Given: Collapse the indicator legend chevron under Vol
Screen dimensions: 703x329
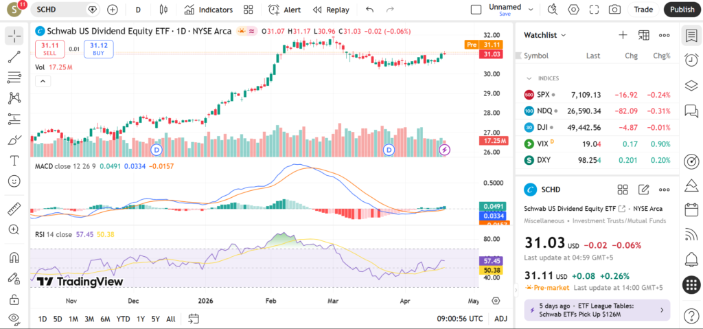Looking at the screenshot, I should [x=43, y=81].
